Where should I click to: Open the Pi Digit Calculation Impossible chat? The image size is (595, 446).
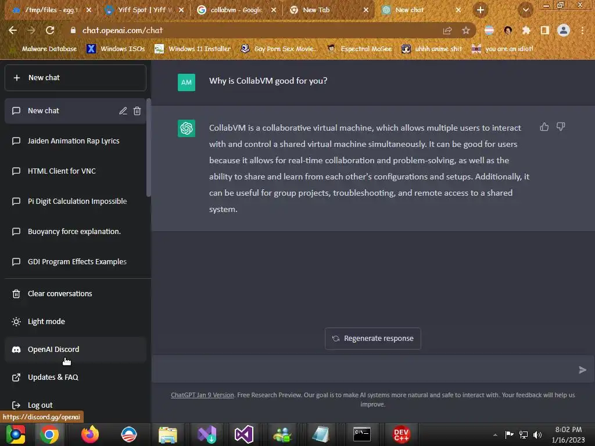click(x=76, y=201)
